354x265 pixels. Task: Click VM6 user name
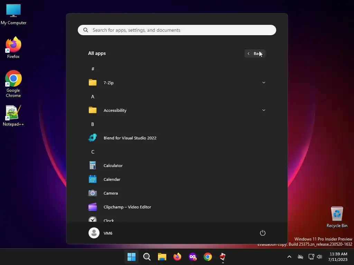[108, 233]
